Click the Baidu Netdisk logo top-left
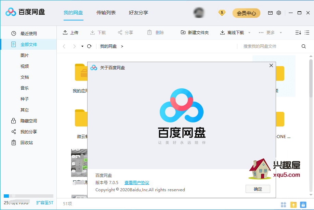The width and height of the screenshot is (314, 210). (x=25, y=12)
